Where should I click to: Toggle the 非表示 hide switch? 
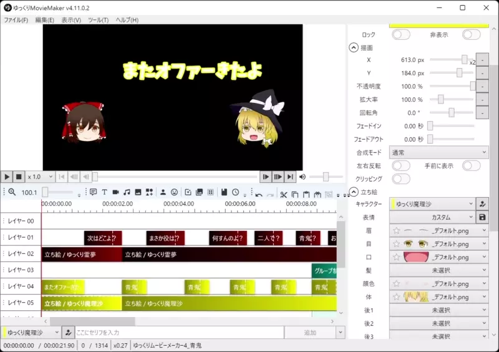[472, 34]
